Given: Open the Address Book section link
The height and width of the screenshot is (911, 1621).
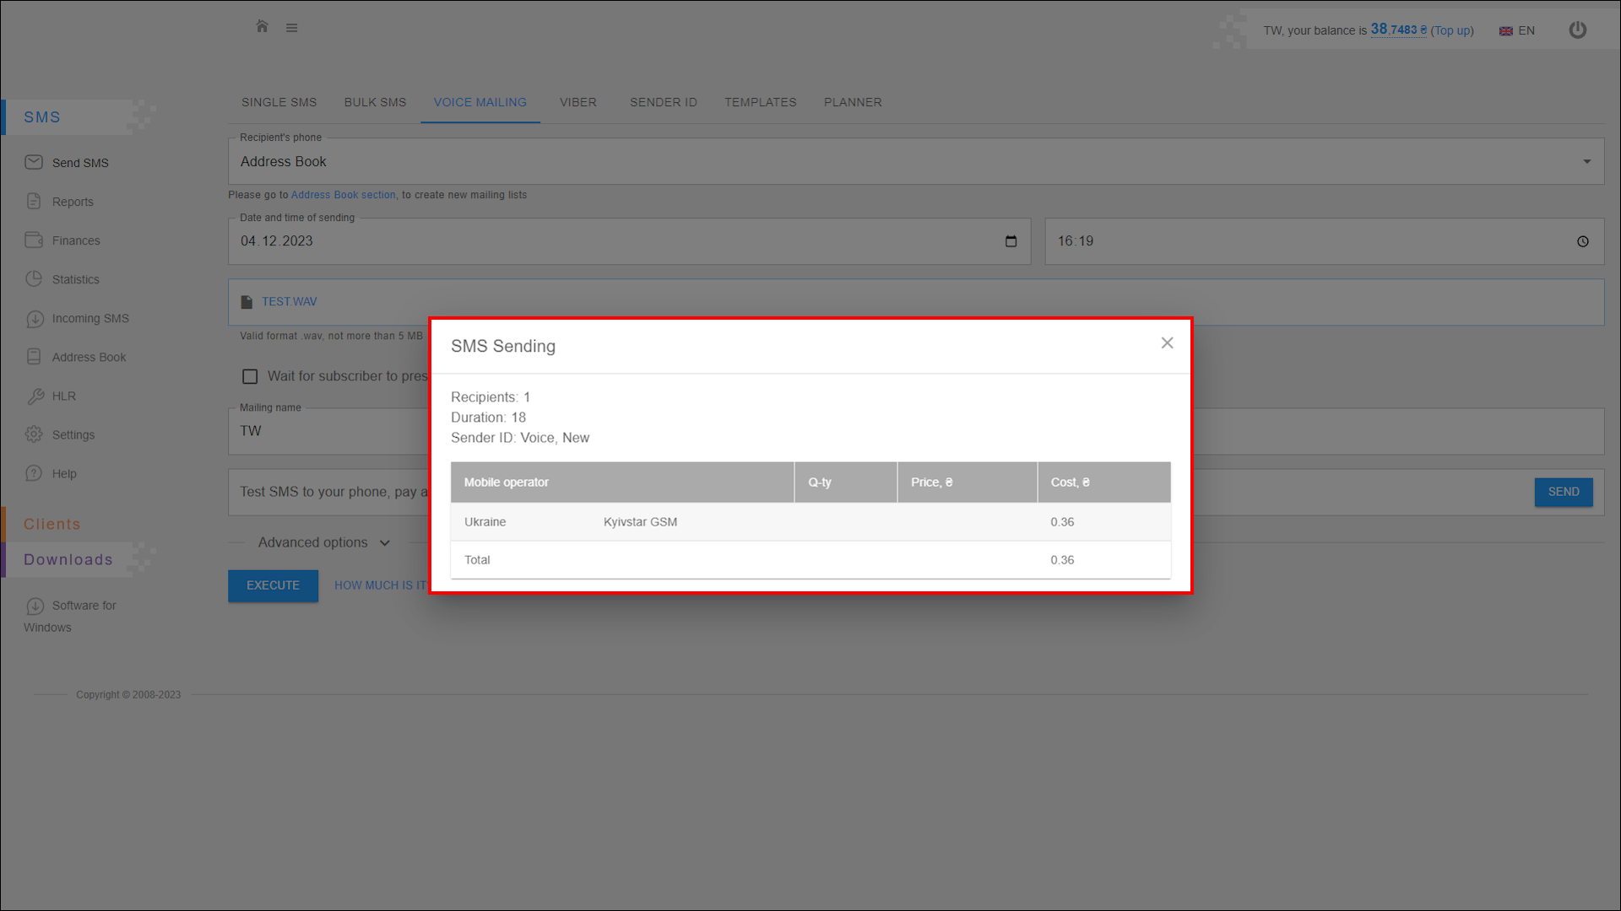Looking at the screenshot, I should (343, 195).
